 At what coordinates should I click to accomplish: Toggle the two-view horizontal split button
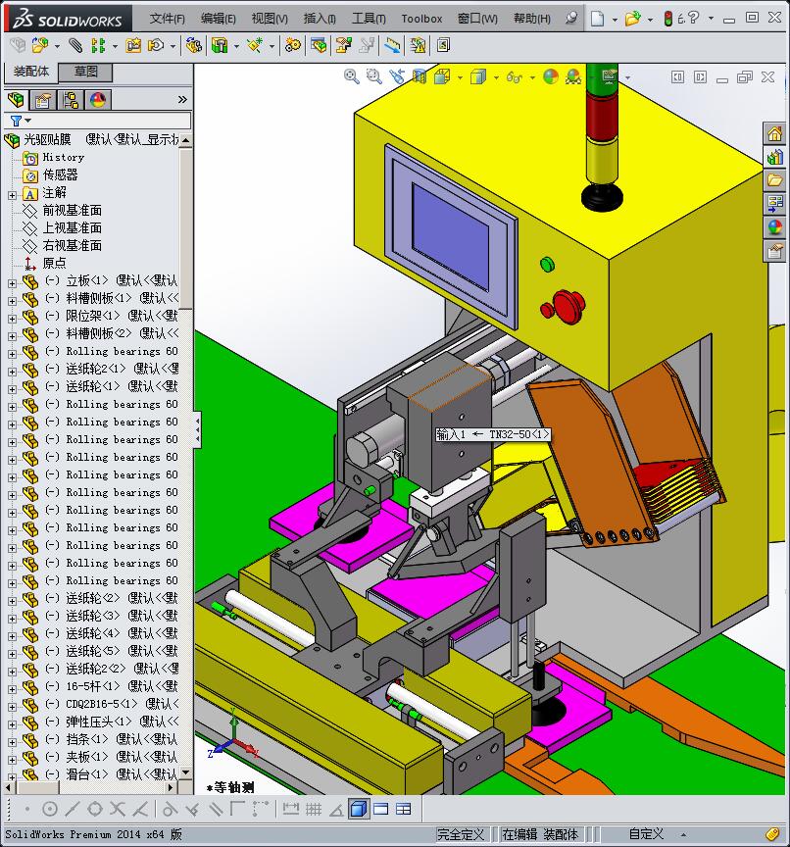coord(380,809)
